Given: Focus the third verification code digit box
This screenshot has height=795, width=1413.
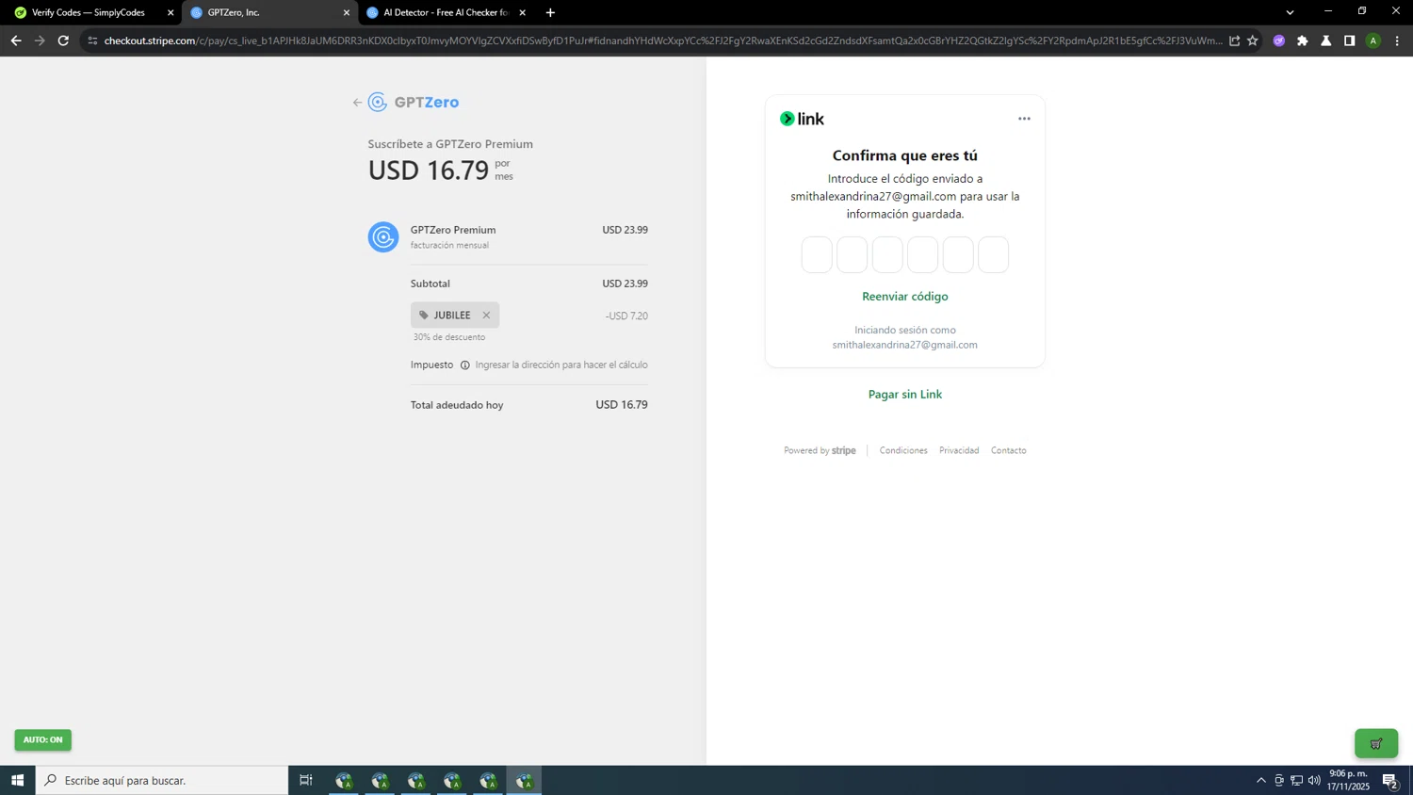Looking at the screenshot, I should point(887,254).
